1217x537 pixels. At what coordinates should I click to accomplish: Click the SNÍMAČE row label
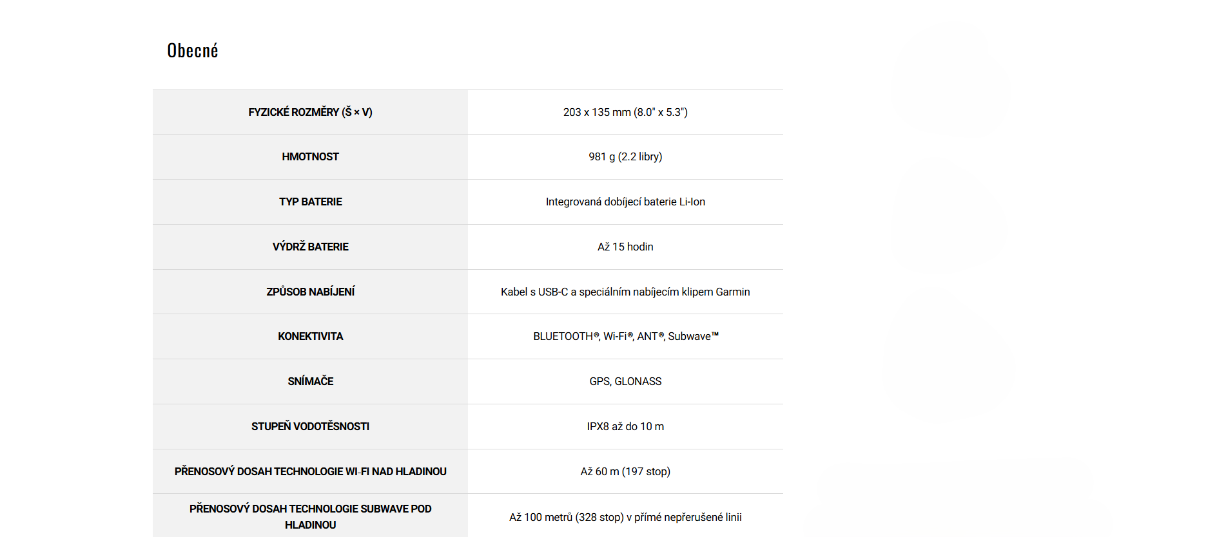point(310,381)
